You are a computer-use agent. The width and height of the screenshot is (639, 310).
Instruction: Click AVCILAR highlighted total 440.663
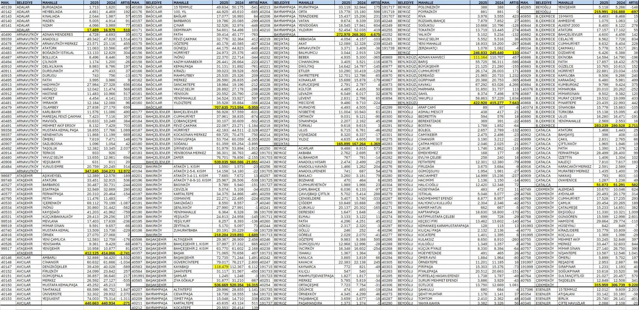[x=92, y=303]
